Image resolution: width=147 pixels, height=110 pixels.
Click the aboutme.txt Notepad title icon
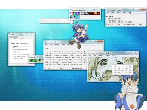point(45,42)
